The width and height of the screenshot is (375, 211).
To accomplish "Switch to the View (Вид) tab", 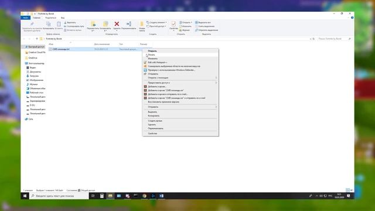I will pyautogui.click(x=63, y=18).
